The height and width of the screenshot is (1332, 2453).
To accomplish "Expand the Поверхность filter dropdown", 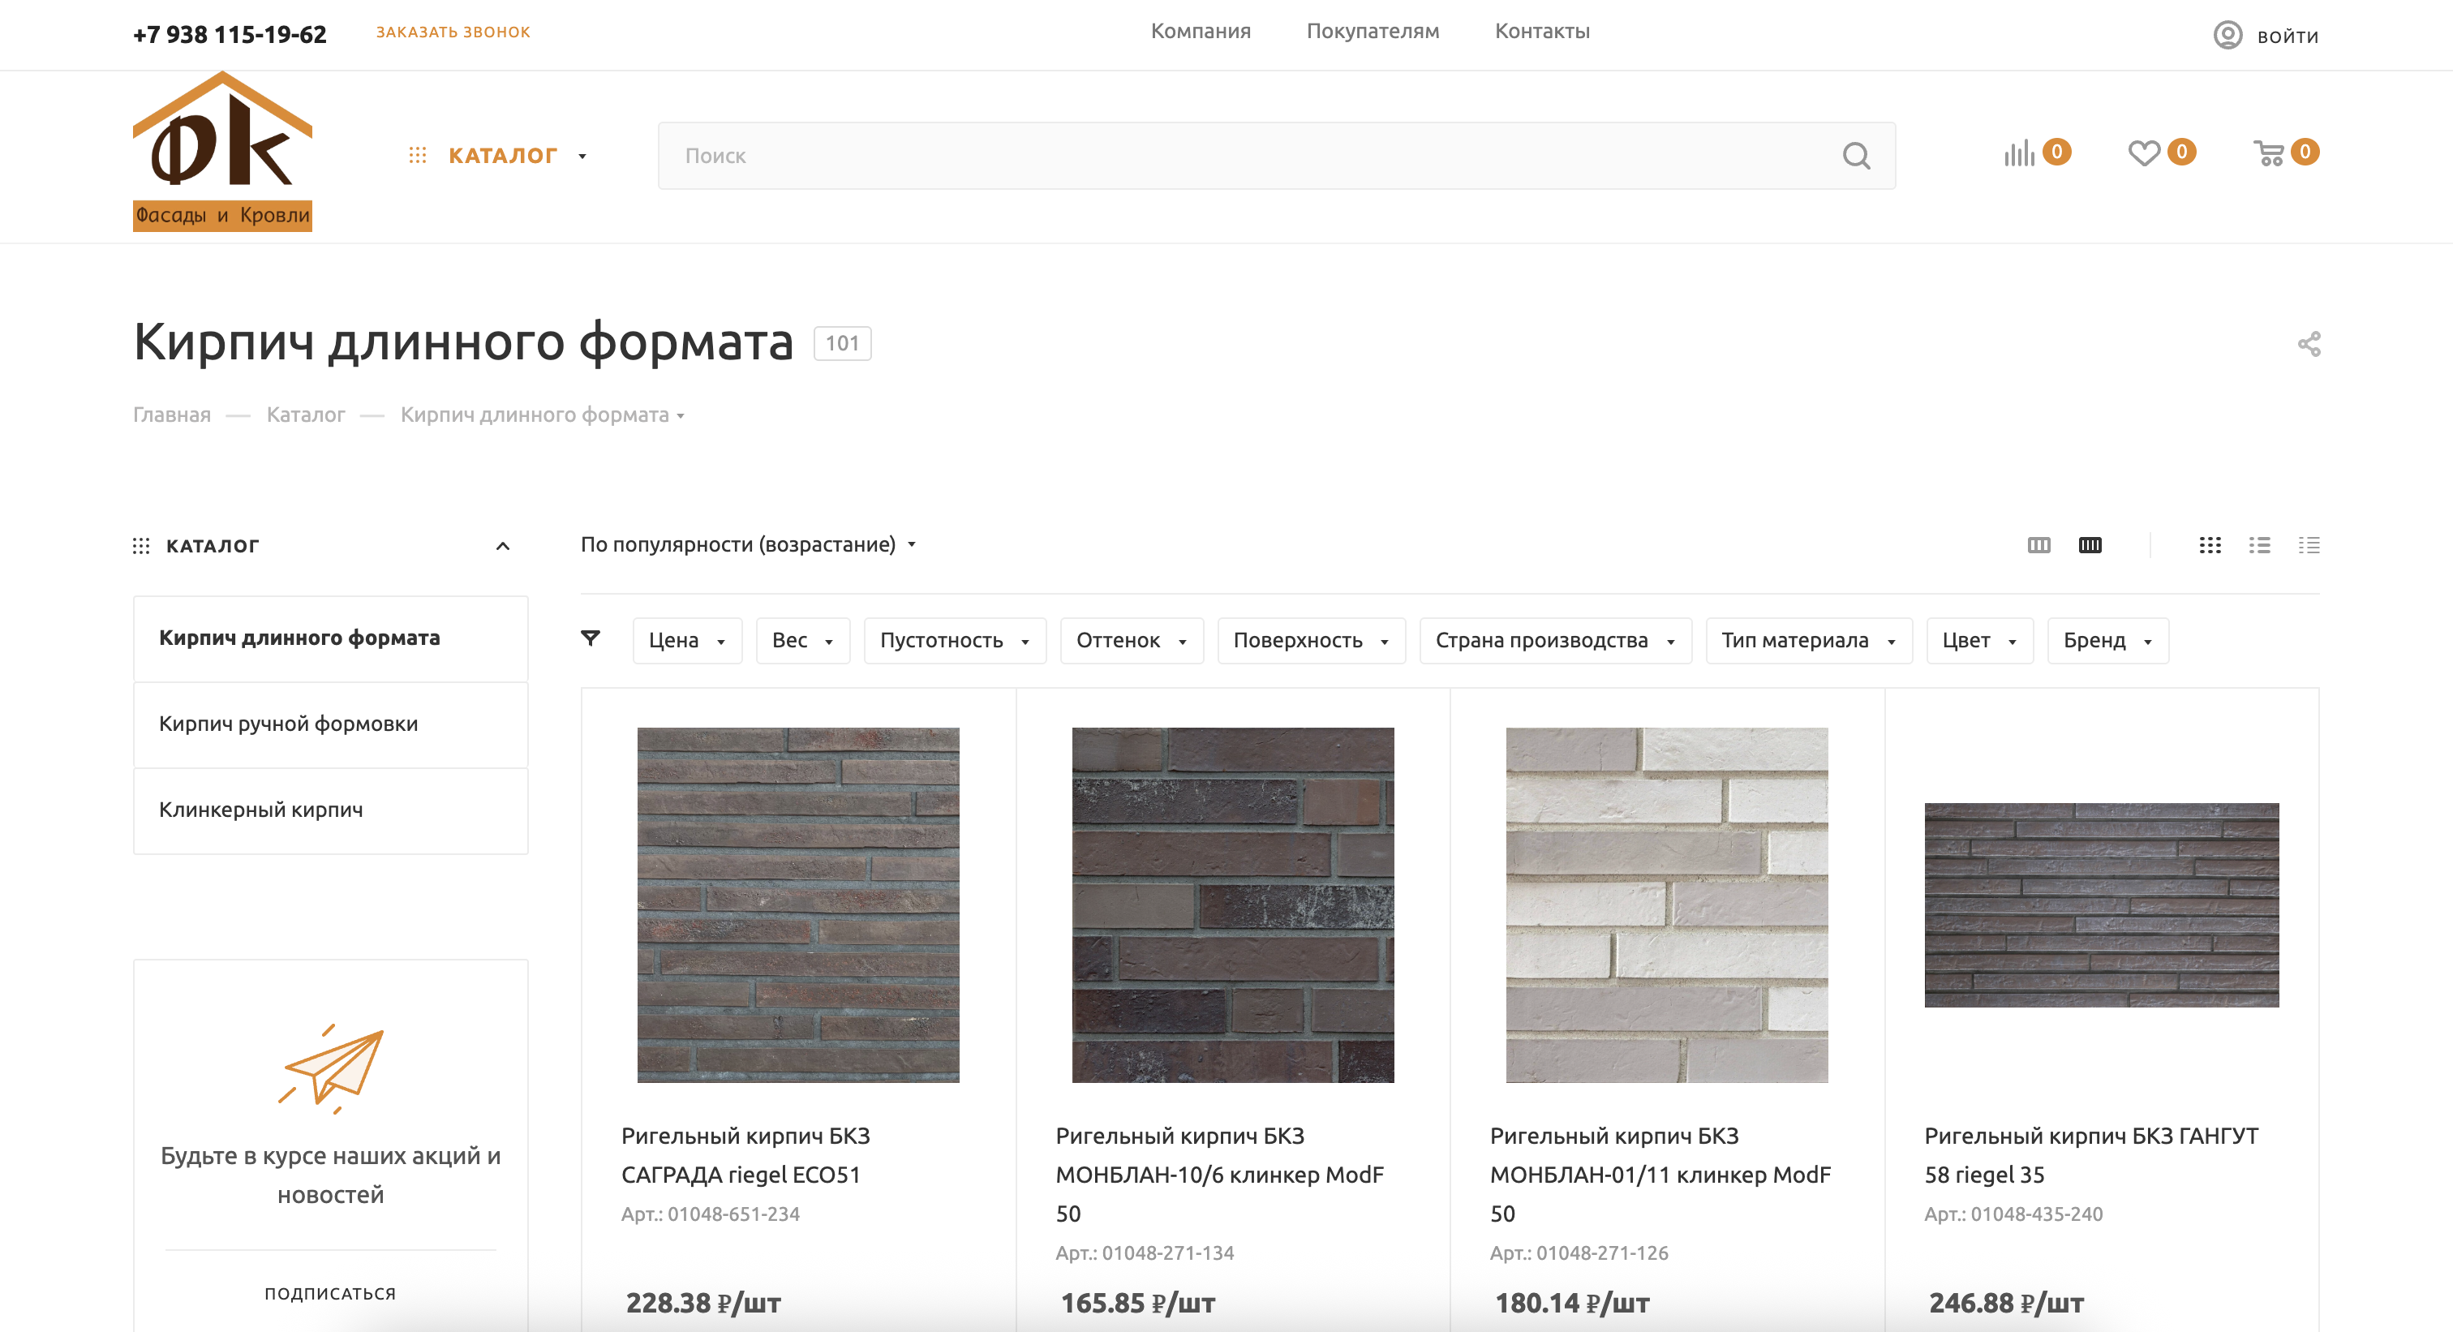I will [1311, 641].
